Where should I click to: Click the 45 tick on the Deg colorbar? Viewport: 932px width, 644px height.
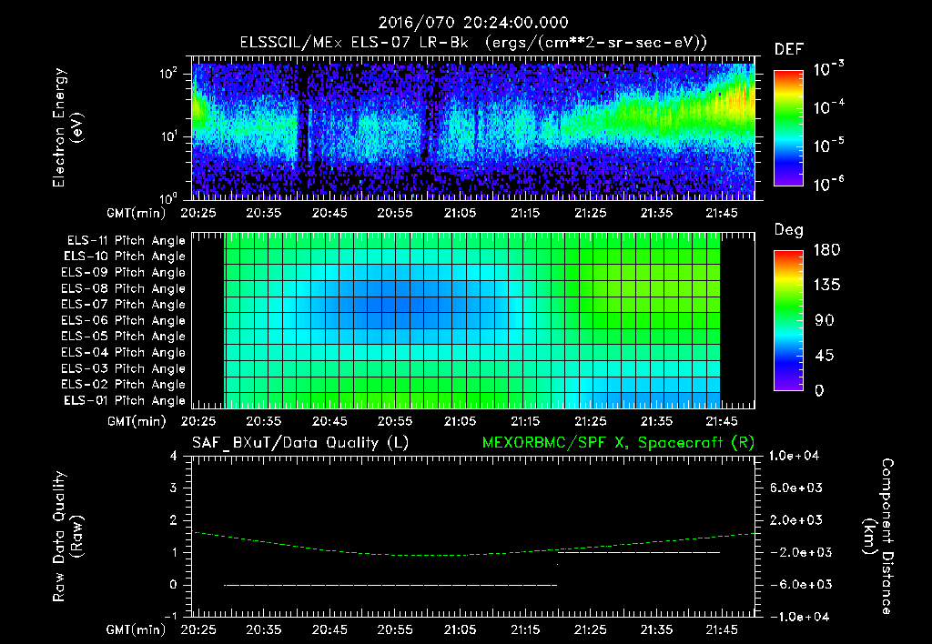pos(825,356)
